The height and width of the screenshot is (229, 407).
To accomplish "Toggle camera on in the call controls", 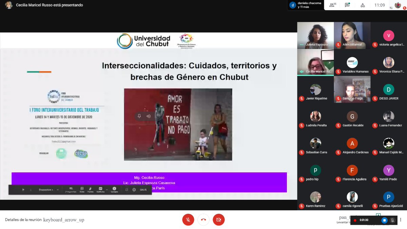I will tap(219, 220).
